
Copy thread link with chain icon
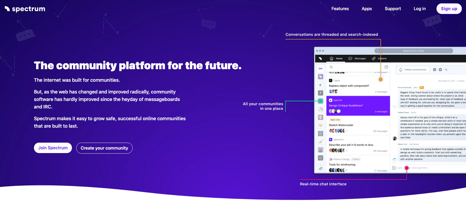pyautogui.click(x=446, y=70)
